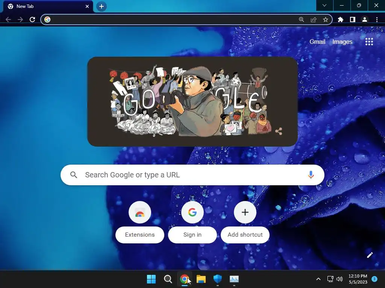Restore down the Chrome window
This screenshot has height=288, width=385.
click(x=359, y=5)
